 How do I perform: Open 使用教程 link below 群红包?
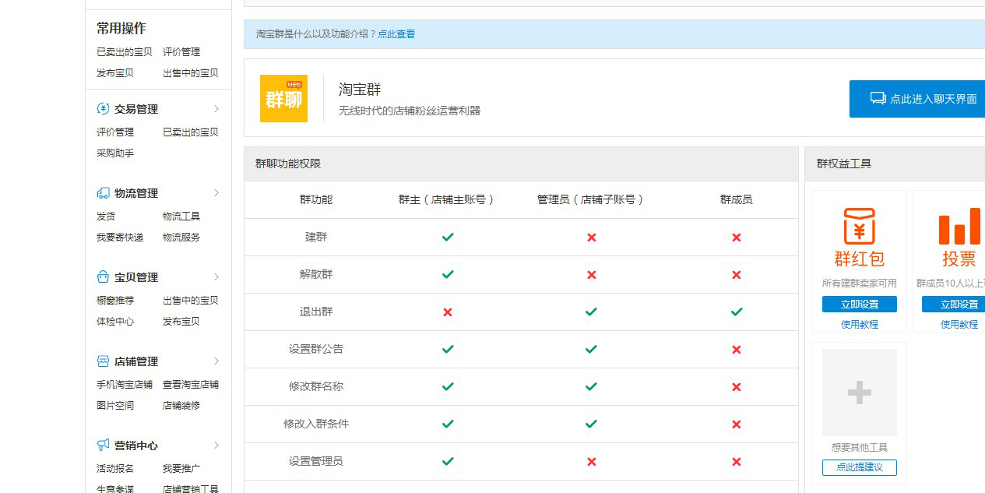859,325
